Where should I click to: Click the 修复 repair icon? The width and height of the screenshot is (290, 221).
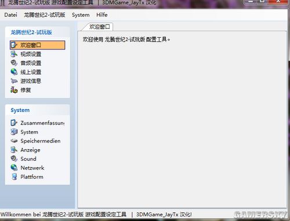click(x=14, y=90)
